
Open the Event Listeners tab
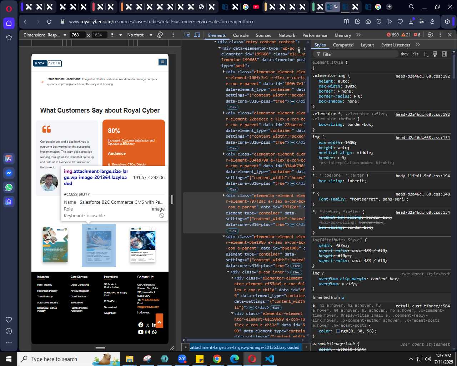click(x=396, y=45)
